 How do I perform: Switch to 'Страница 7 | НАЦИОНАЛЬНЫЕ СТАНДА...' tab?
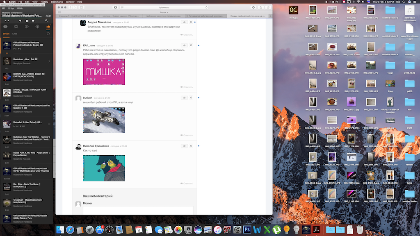pos(78,16)
